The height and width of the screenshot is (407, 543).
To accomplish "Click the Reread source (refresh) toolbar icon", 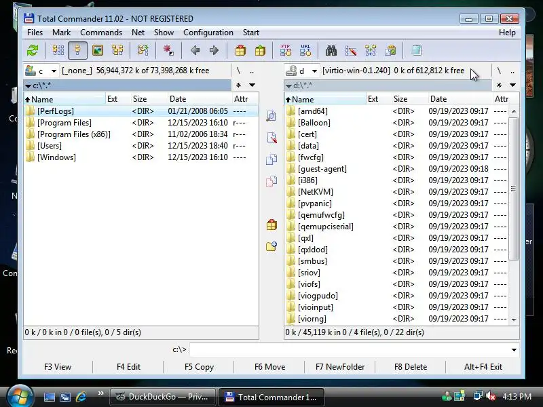I will coord(33,50).
